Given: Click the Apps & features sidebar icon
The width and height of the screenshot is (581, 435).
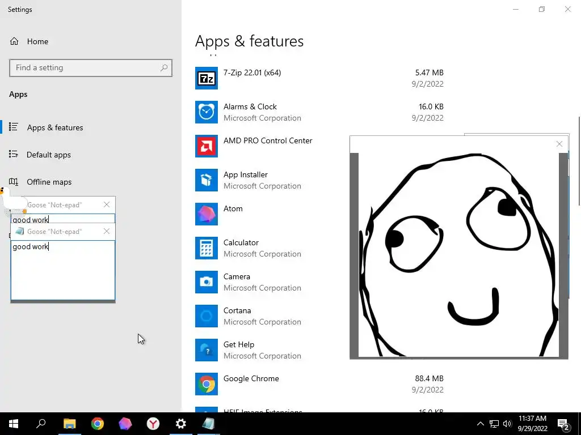Looking at the screenshot, I should coord(14,127).
